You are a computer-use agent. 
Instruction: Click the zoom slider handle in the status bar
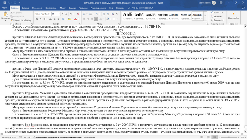tap(229, 137)
